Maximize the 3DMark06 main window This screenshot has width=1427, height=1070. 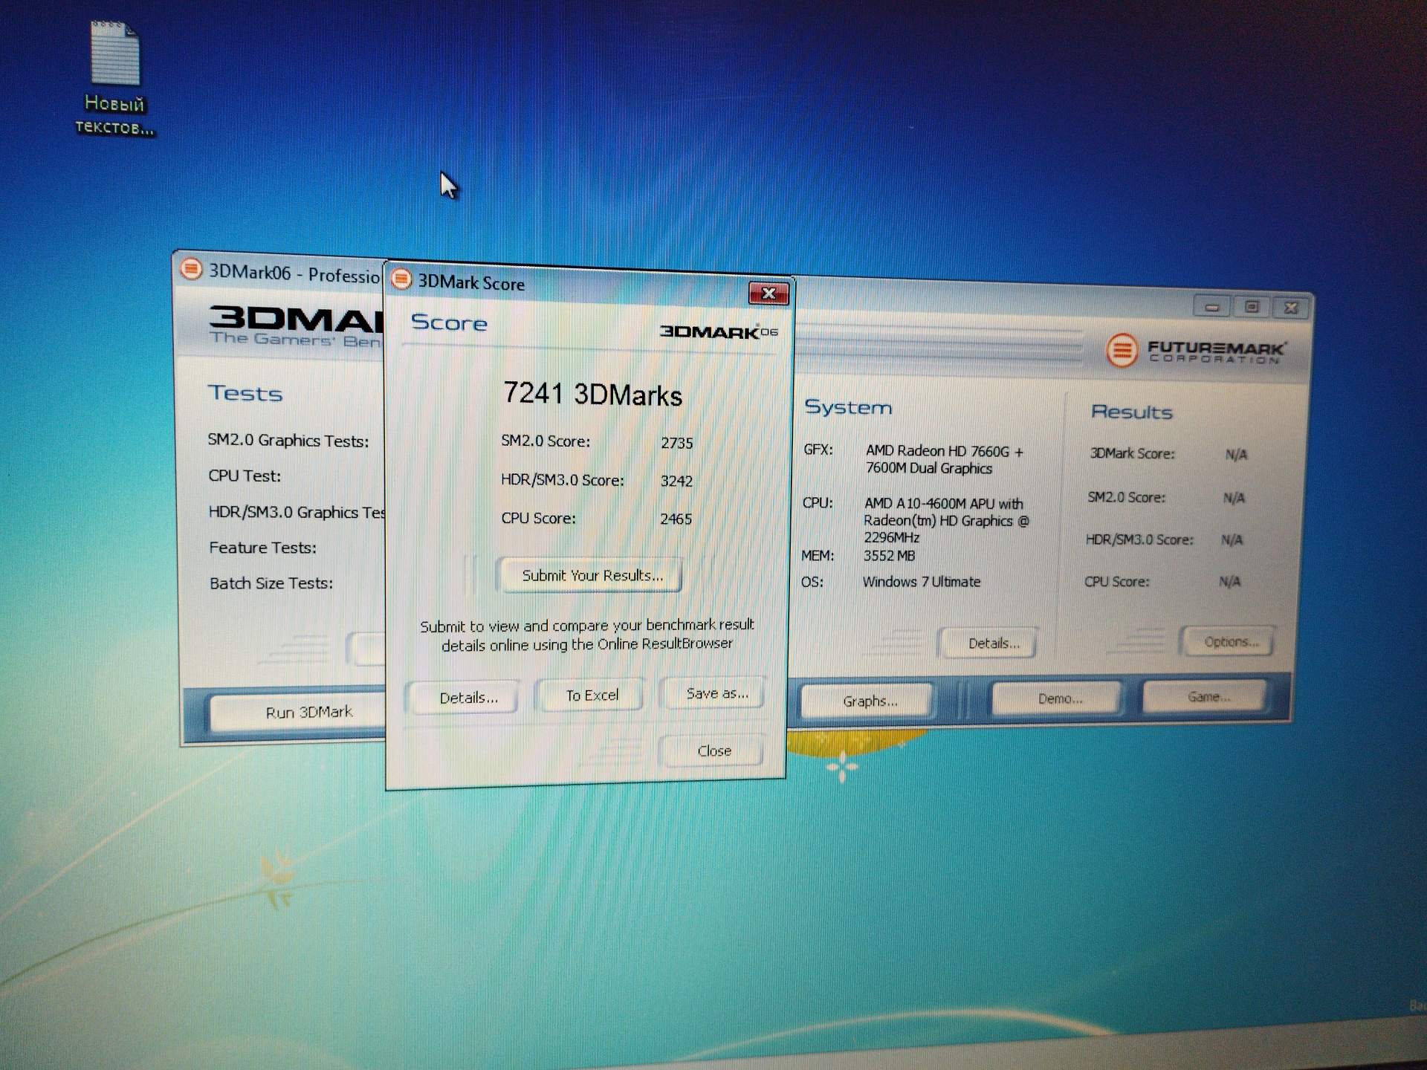(1252, 307)
